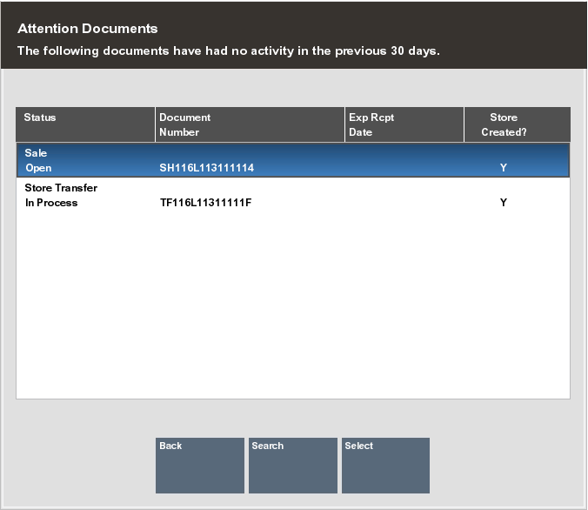Select document SH116L113111114

[x=207, y=168]
